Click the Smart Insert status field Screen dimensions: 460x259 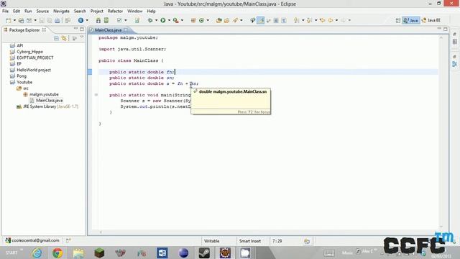[250, 241]
